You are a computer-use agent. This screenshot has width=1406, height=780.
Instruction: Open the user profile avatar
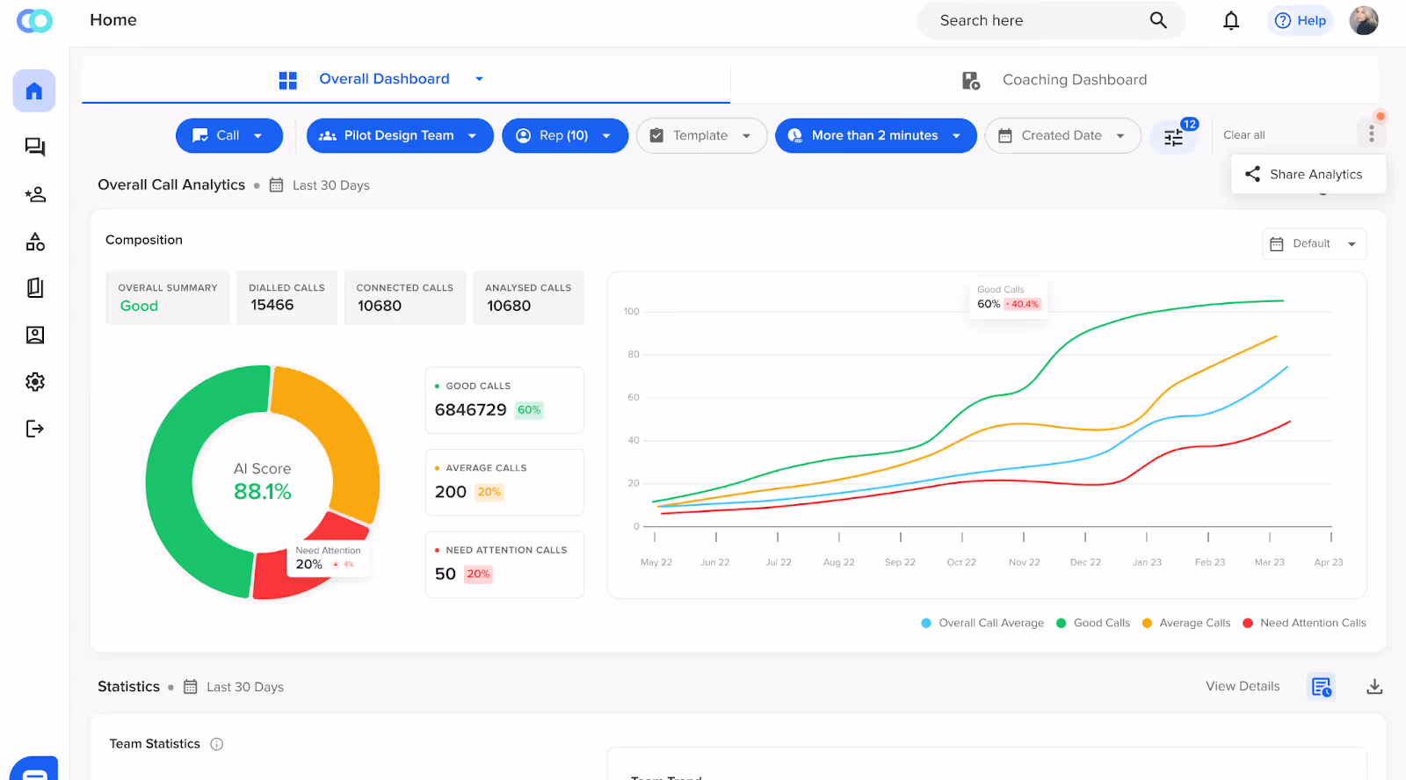point(1364,20)
